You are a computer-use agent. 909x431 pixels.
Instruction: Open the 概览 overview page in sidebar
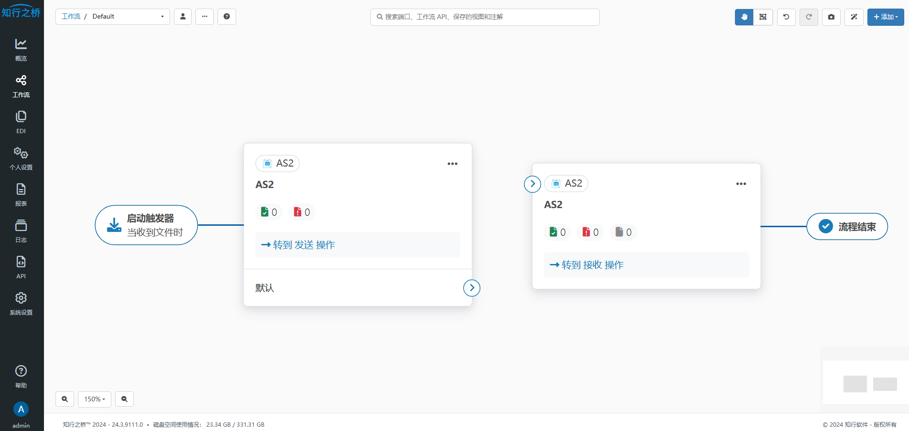pyautogui.click(x=21, y=49)
